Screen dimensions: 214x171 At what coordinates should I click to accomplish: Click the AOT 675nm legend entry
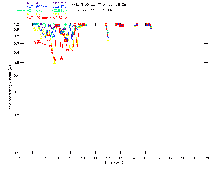click(42, 10)
